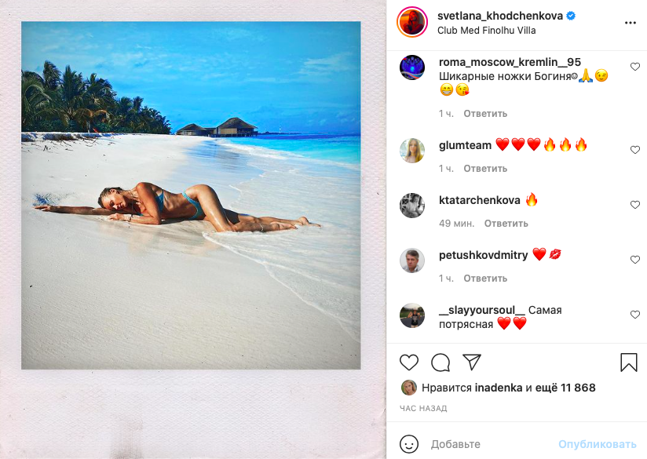The height and width of the screenshot is (459, 647).
Task: Reply to glumteam's comment
Action: coord(485,169)
